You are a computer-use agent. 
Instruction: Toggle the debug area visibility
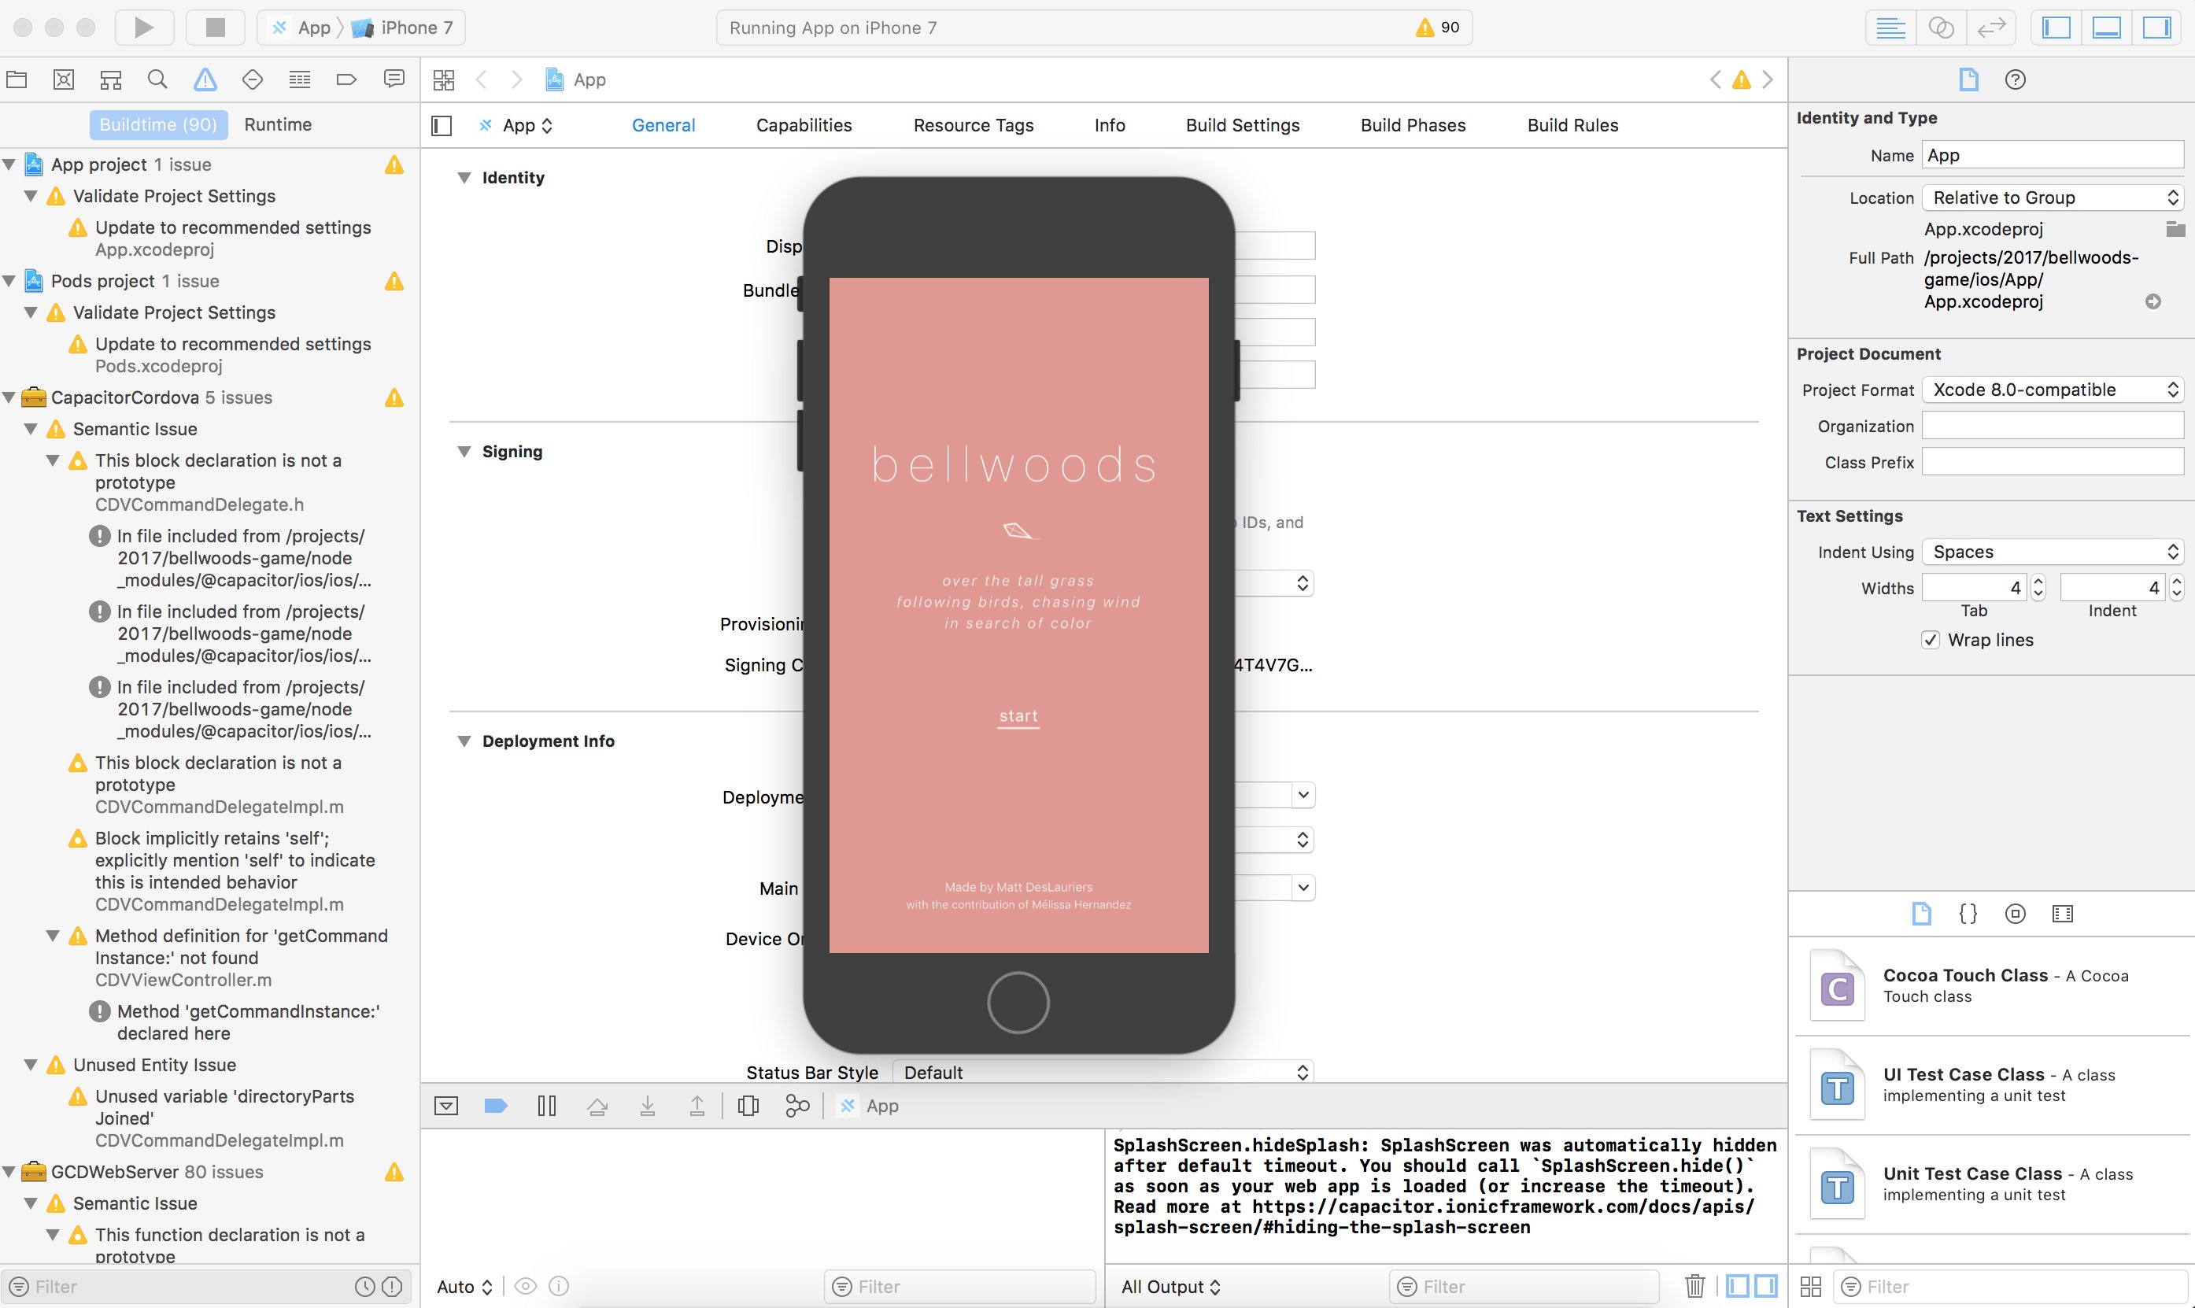click(2106, 28)
